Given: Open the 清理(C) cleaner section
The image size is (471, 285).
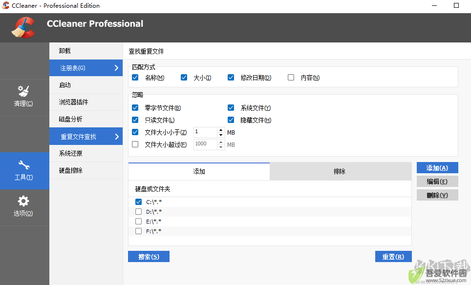Looking at the screenshot, I should coord(23,97).
